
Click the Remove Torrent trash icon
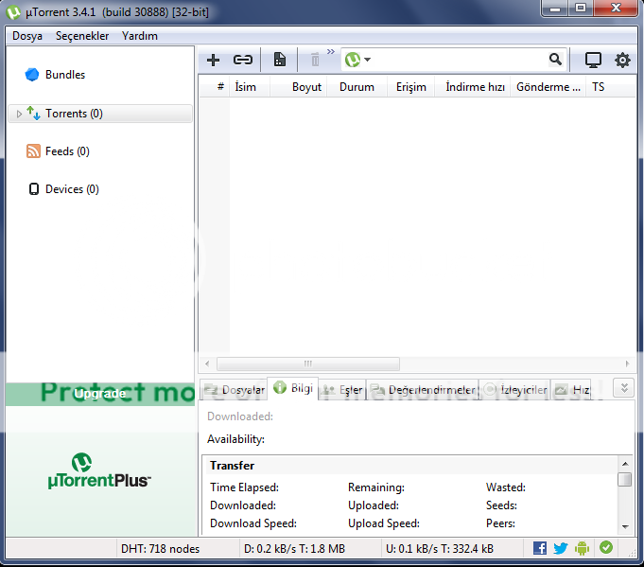pyautogui.click(x=315, y=60)
